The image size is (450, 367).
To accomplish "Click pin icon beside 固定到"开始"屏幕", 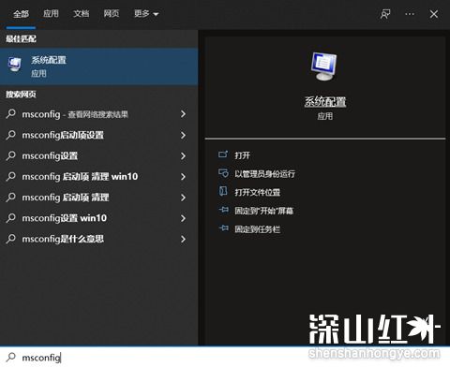I will 223,210.
